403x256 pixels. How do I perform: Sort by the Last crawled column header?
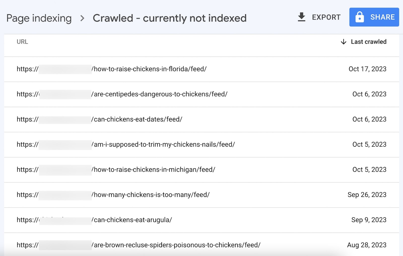(x=369, y=42)
